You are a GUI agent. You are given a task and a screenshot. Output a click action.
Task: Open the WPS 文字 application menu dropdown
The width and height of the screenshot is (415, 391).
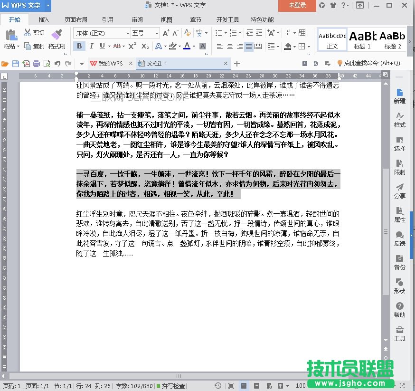[x=49, y=5]
